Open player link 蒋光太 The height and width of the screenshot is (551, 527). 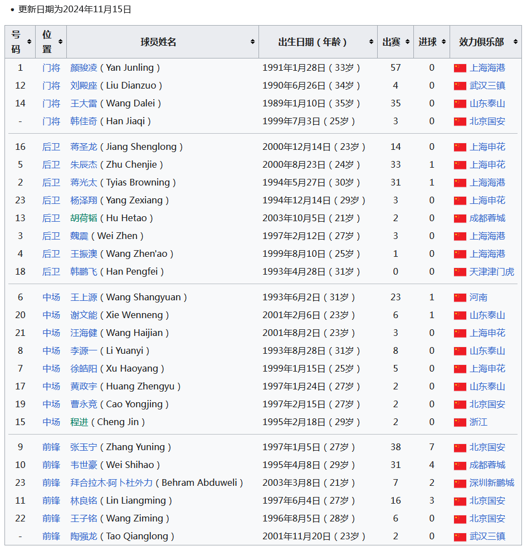click(84, 182)
